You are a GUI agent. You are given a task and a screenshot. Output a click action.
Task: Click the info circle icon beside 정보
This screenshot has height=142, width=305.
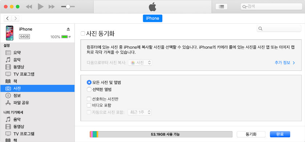click(x=8, y=96)
